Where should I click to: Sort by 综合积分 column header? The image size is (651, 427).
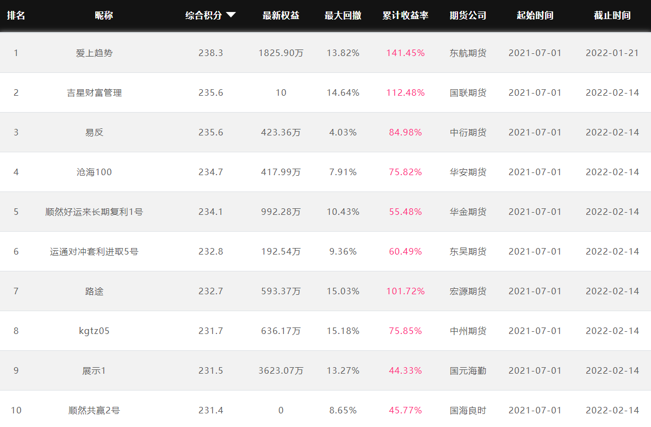(x=203, y=15)
